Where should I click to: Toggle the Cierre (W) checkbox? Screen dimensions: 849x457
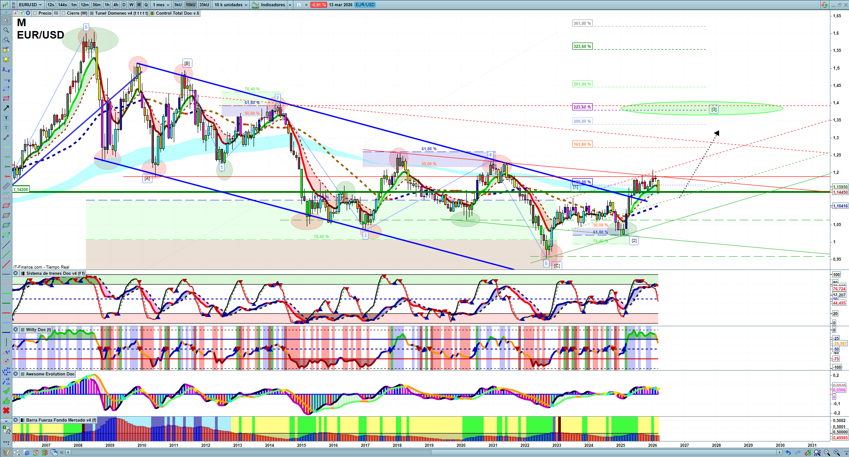tap(63, 13)
